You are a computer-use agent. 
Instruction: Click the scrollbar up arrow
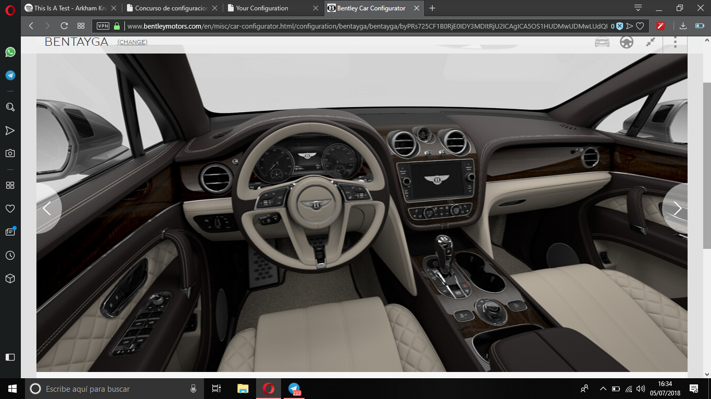(707, 40)
